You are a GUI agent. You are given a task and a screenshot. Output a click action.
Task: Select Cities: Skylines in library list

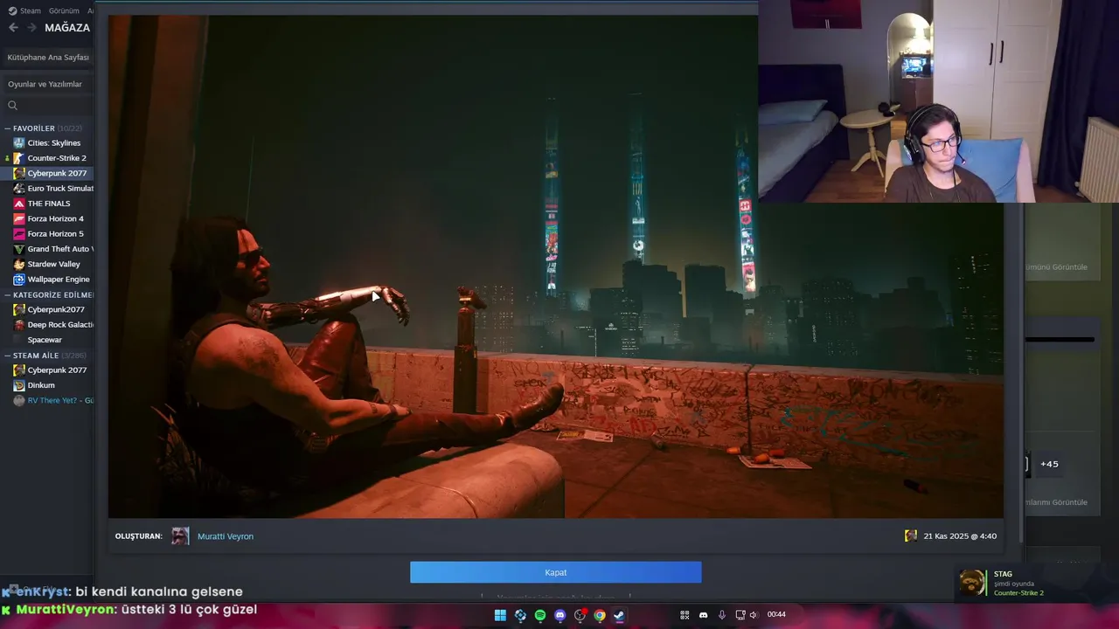point(53,143)
